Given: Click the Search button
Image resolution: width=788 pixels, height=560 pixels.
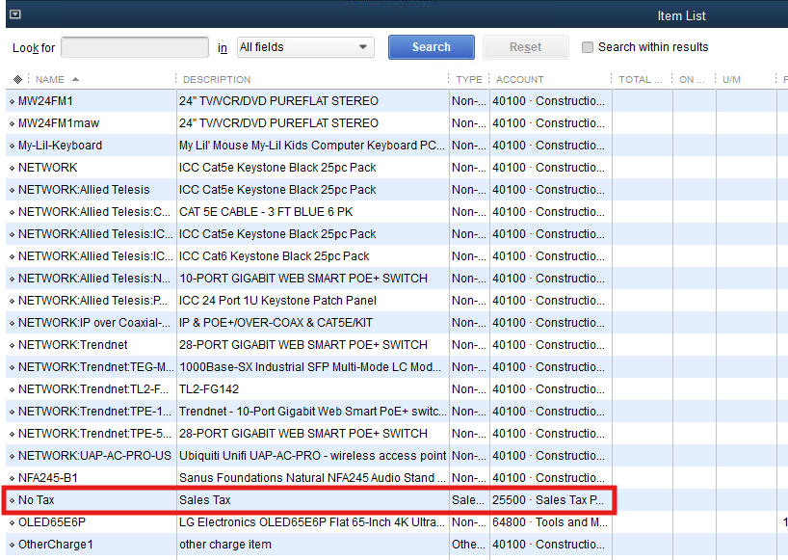Looking at the screenshot, I should pyautogui.click(x=431, y=47).
